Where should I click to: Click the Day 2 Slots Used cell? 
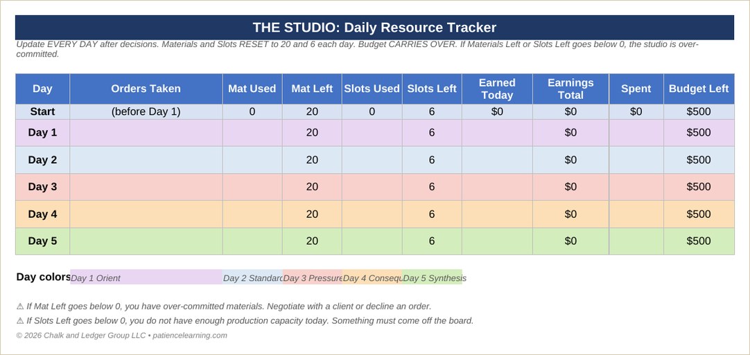(372, 160)
